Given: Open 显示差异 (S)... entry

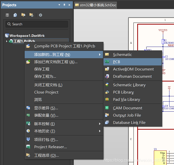Looking at the screenshot, I should 64,108.
